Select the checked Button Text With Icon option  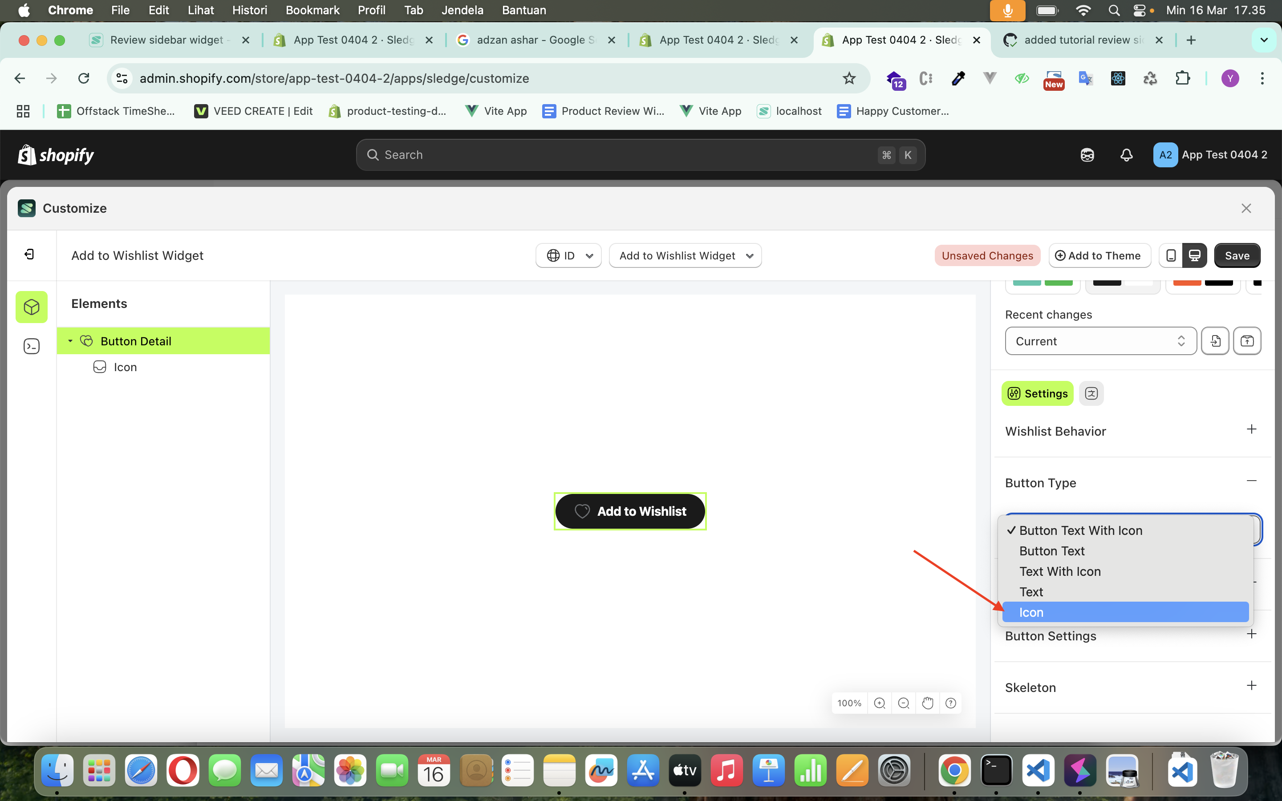pos(1081,530)
